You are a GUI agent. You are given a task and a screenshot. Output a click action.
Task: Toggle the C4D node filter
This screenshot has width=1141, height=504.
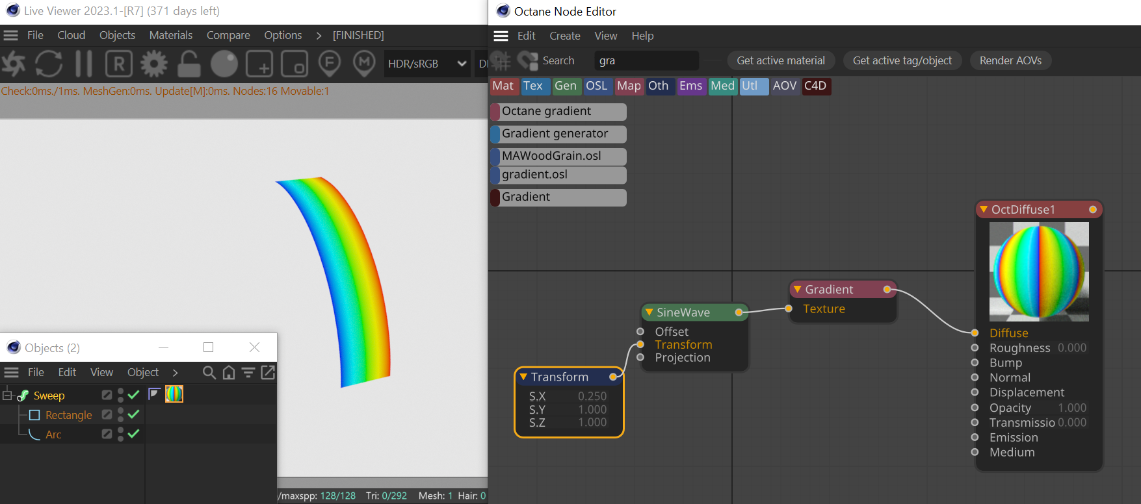click(816, 86)
